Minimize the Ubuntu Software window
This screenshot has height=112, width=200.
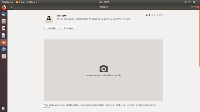coord(192,7)
